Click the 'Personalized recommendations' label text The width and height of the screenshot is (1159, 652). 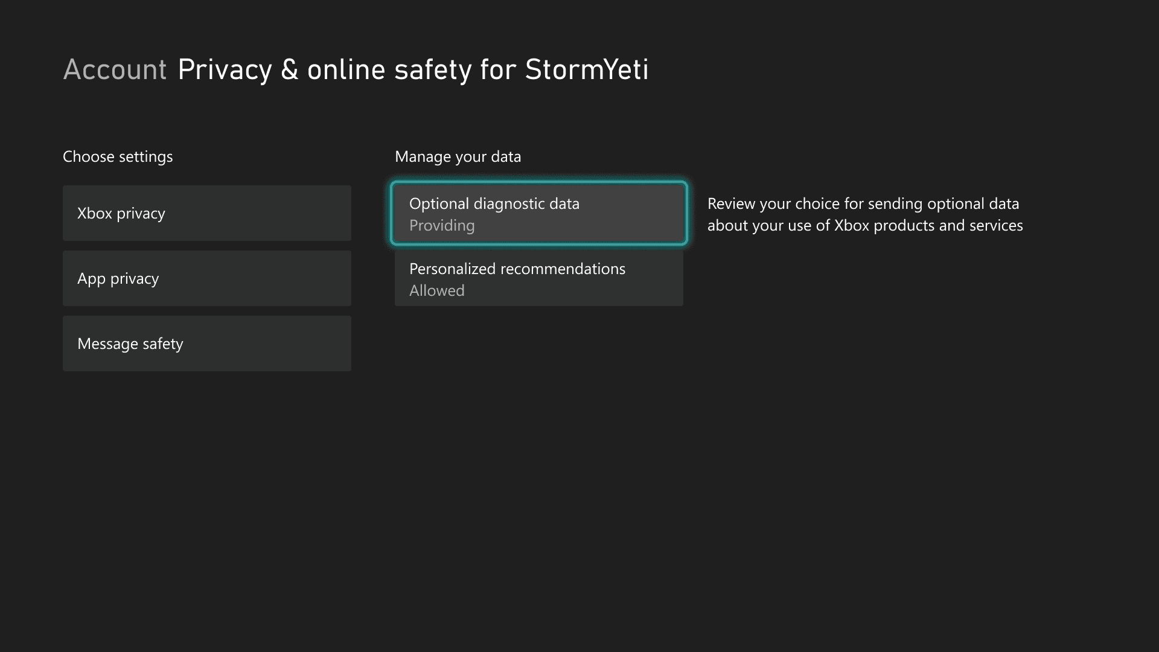[517, 269]
